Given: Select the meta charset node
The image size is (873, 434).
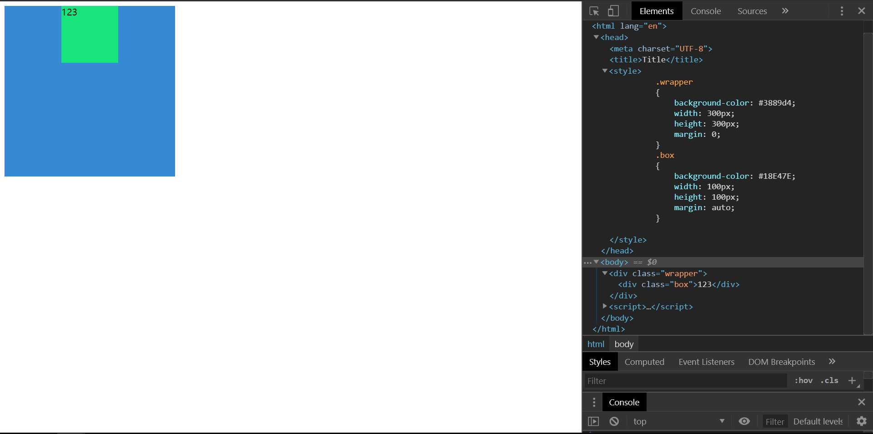Looking at the screenshot, I should (x=661, y=49).
